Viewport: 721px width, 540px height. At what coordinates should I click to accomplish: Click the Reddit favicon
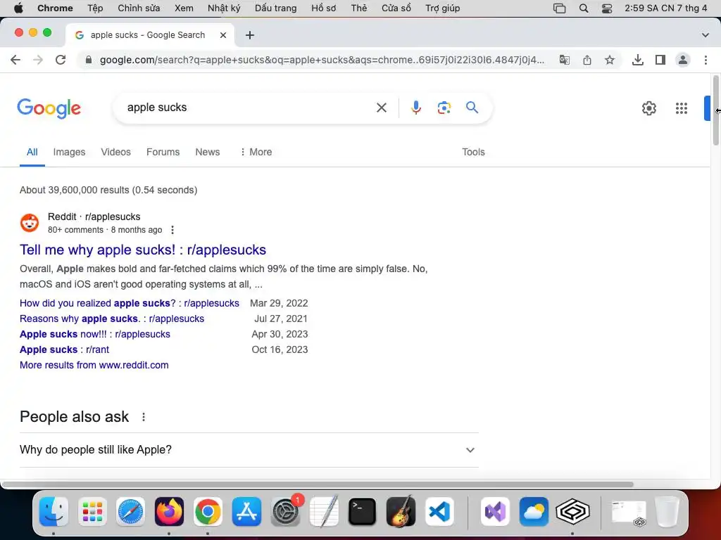coord(30,223)
